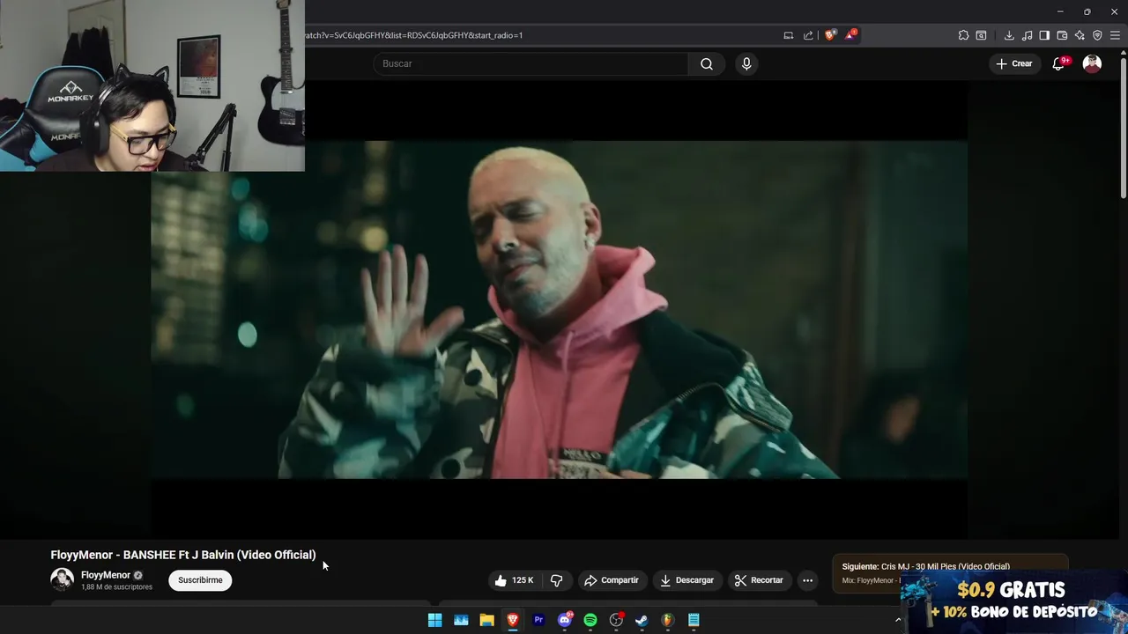1128x634 pixels.
Task: Click the address bar URL text
Action: tap(414, 35)
